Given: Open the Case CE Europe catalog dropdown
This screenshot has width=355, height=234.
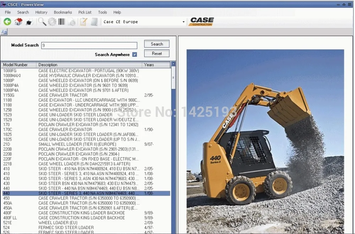Looking at the screenshot, I should [184, 22].
